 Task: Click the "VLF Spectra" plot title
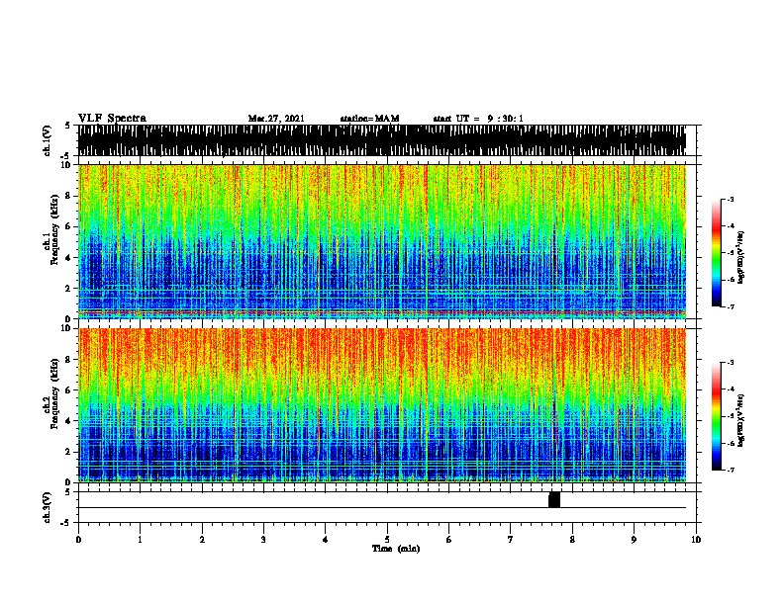[112, 119]
